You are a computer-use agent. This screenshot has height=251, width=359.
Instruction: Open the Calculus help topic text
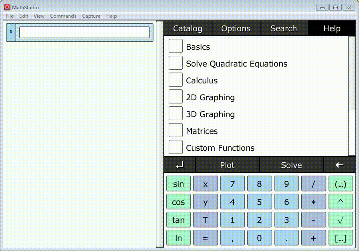(202, 80)
